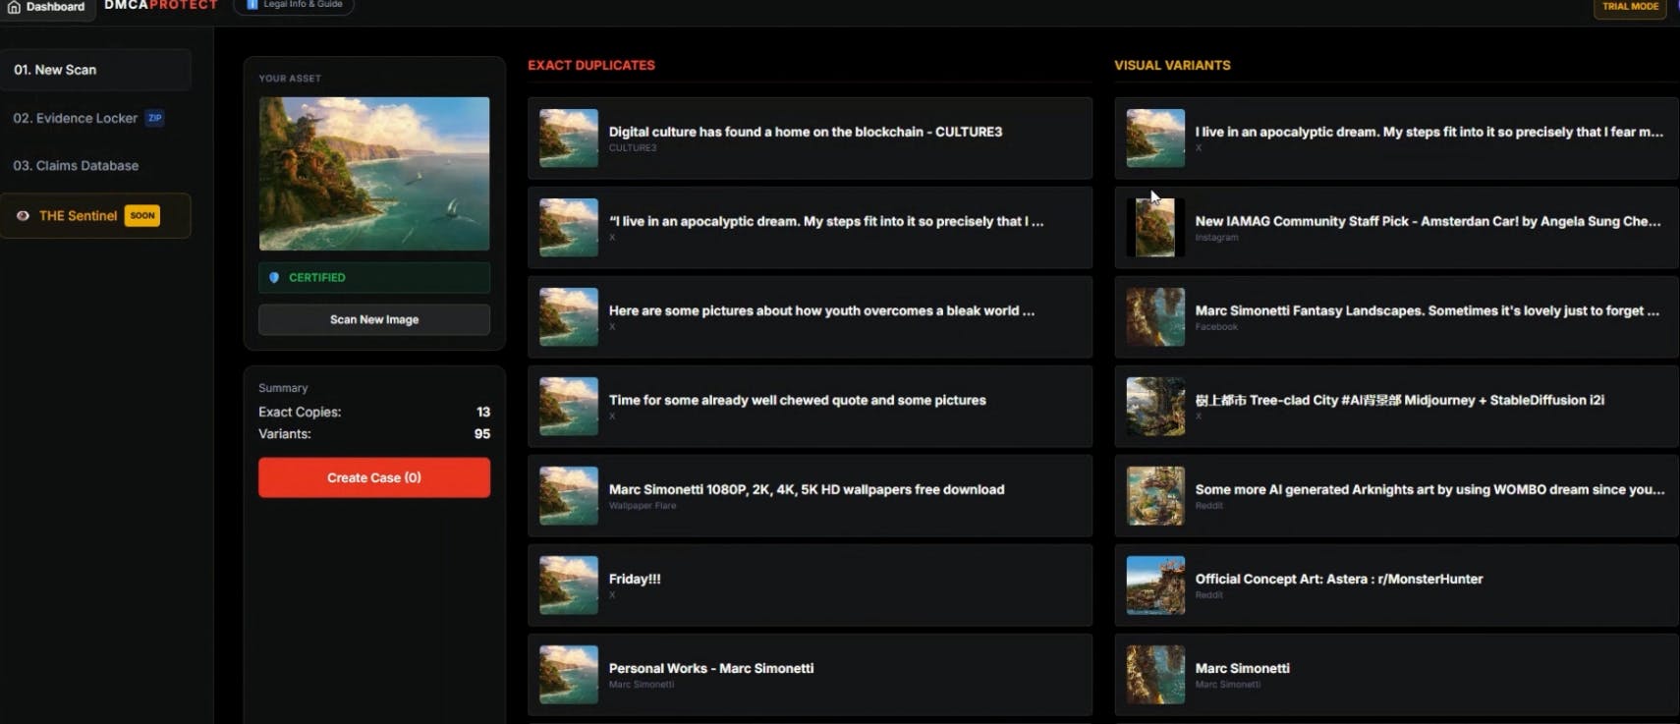Click 'Marc Simonetti Fantasy Landscapes' title
Viewport: 1680px width, 724px height.
click(x=1428, y=310)
